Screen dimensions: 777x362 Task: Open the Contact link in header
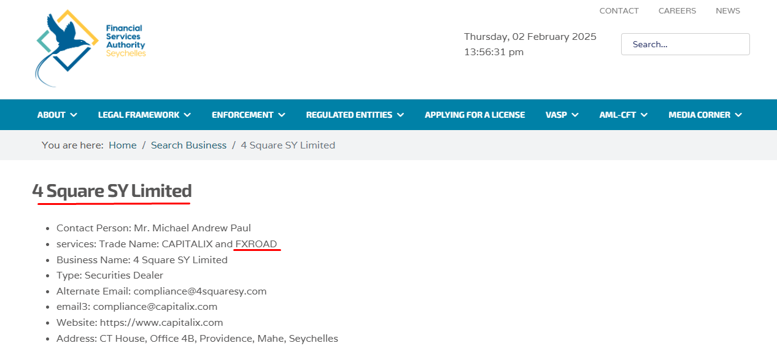point(619,10)
